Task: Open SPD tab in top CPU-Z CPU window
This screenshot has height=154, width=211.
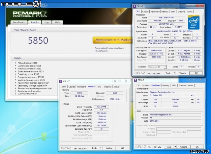Action: (x=173, y=12)
